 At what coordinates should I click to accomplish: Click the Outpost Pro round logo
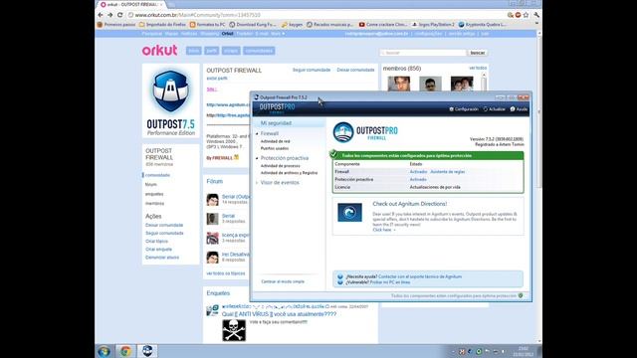(342, 132)
